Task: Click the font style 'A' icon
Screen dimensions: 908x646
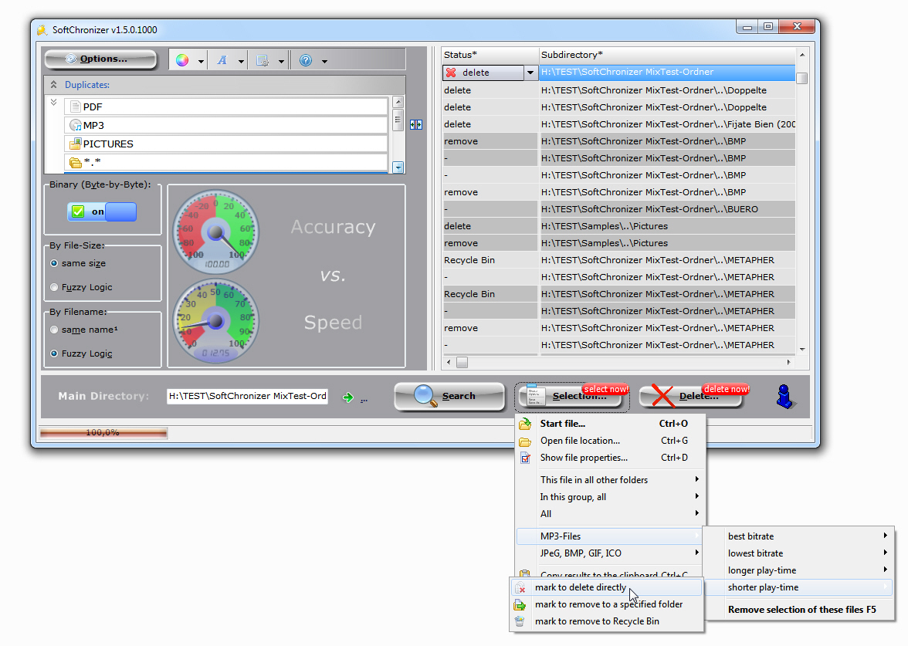Action: point(222,60)
